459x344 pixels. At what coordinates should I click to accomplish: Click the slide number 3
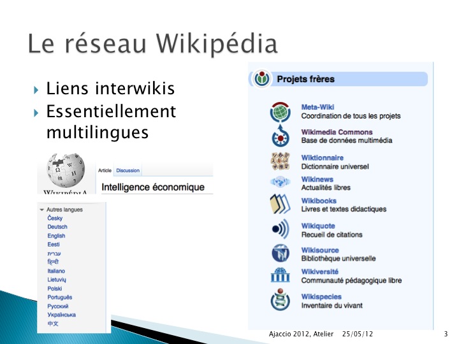(x=446, y=334)
